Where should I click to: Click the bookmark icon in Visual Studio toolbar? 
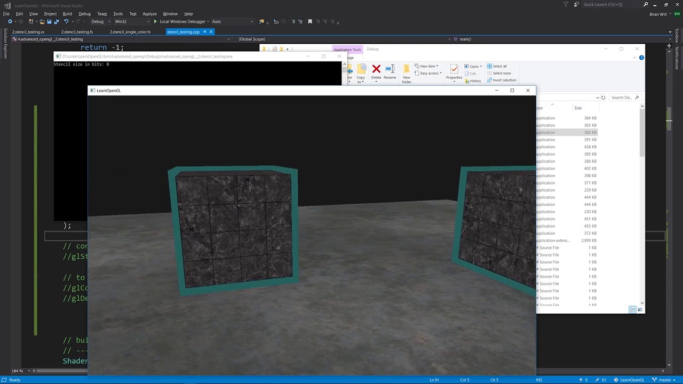point(310,21)
